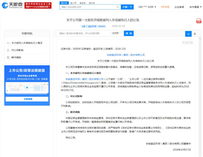The height and width of the screenshot is (157, 203).
Task: Click the blue 搜索 button
Action: click(129, 33)
